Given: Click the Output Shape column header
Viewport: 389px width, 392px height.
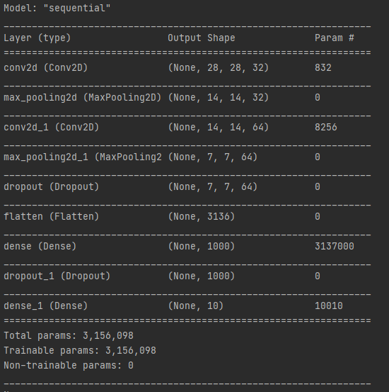Looking at the screenshot, I should (x=202, y=38).
